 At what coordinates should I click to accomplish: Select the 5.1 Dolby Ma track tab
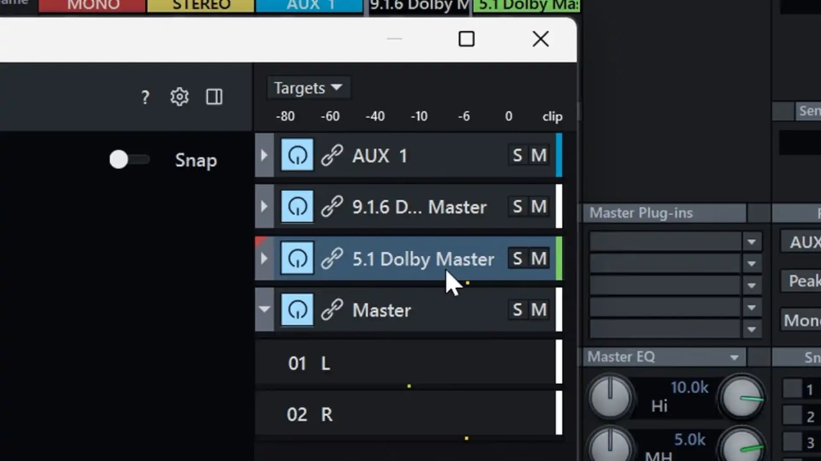tap(526, 6)
